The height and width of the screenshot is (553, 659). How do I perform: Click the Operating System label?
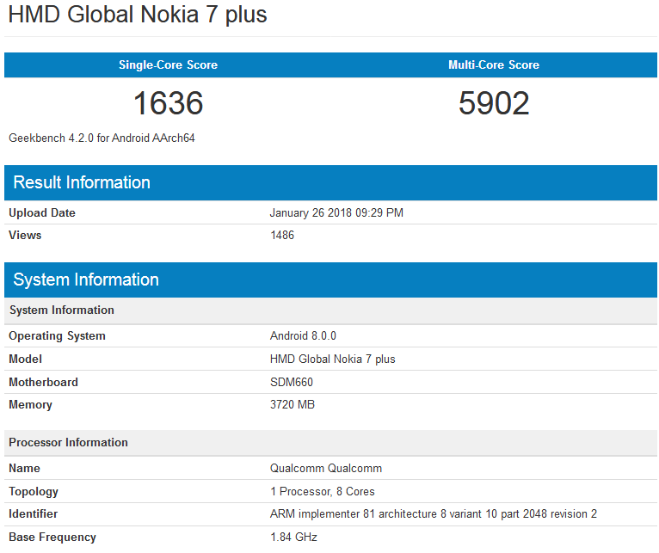[57, 336]
